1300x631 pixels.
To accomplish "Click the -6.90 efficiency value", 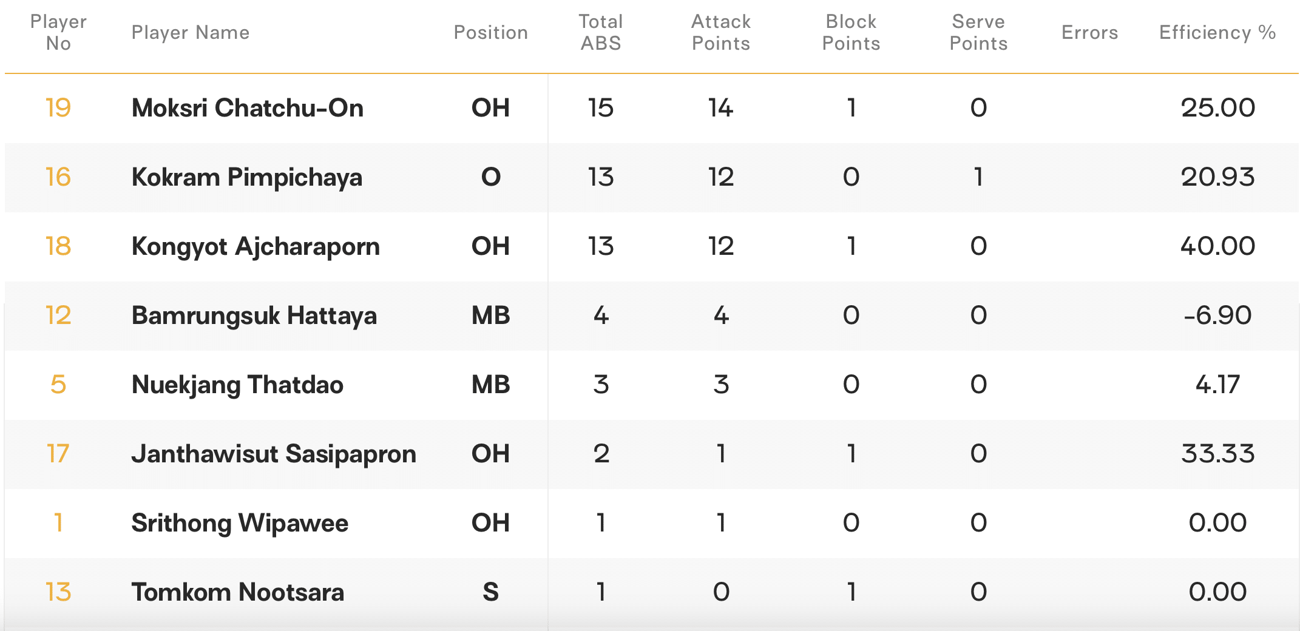I will (1217, 315).
